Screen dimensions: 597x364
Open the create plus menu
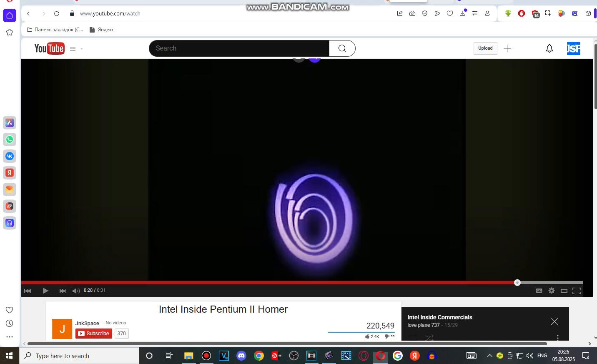(507, 48)
